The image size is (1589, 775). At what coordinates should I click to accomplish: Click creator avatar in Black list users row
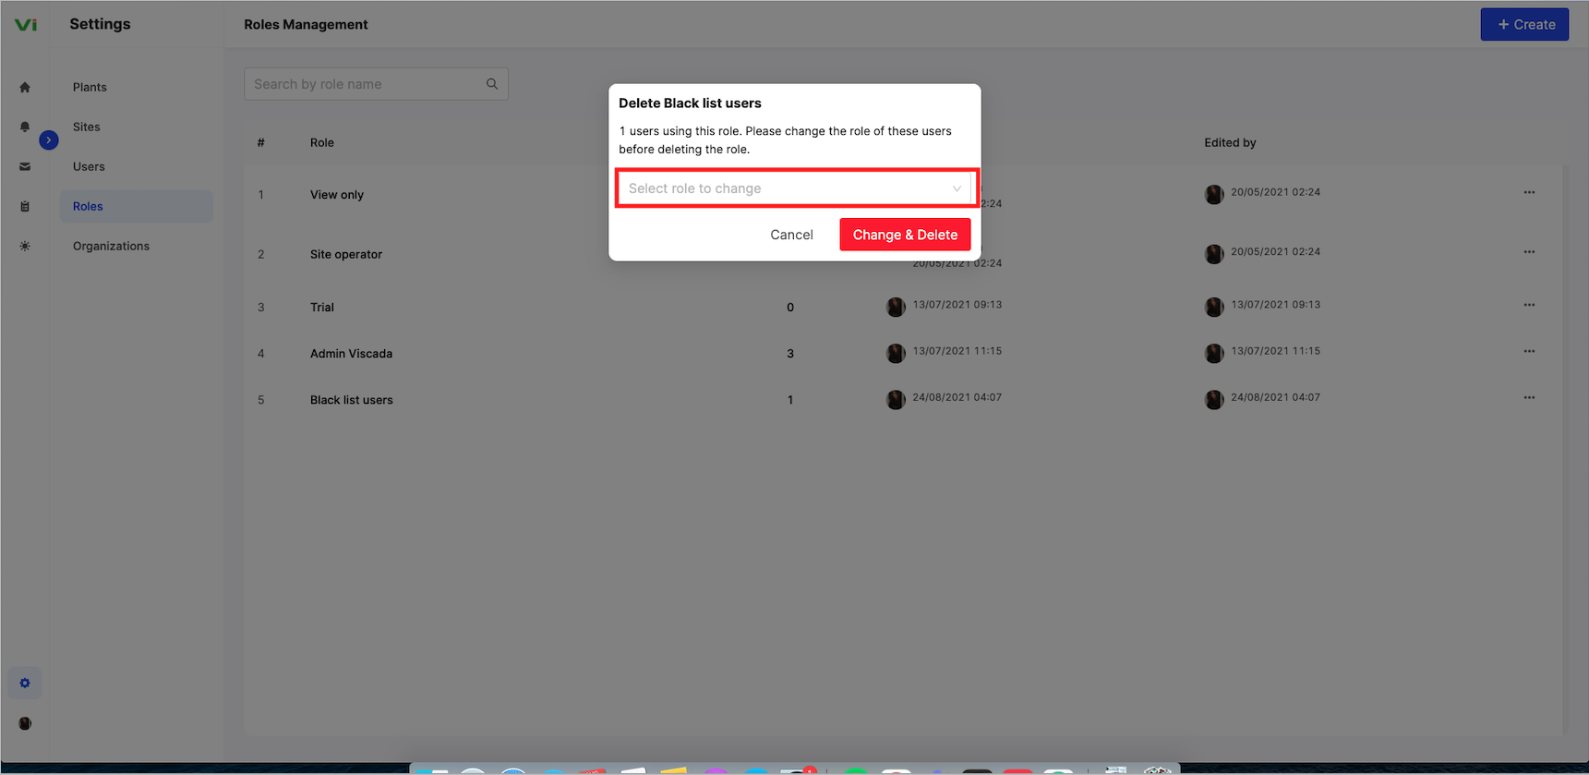point(896,399)
